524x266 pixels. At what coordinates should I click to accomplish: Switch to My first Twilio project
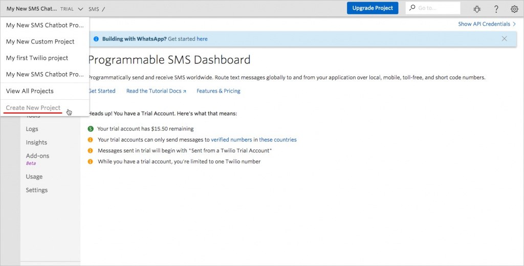tap(37, 58)
